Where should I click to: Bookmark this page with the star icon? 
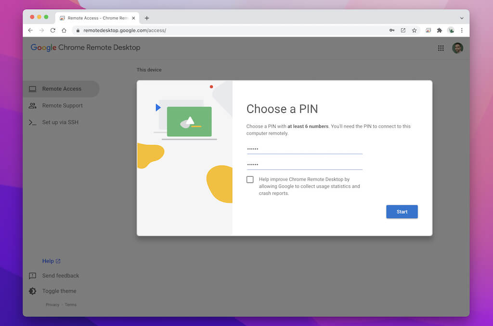415,30
